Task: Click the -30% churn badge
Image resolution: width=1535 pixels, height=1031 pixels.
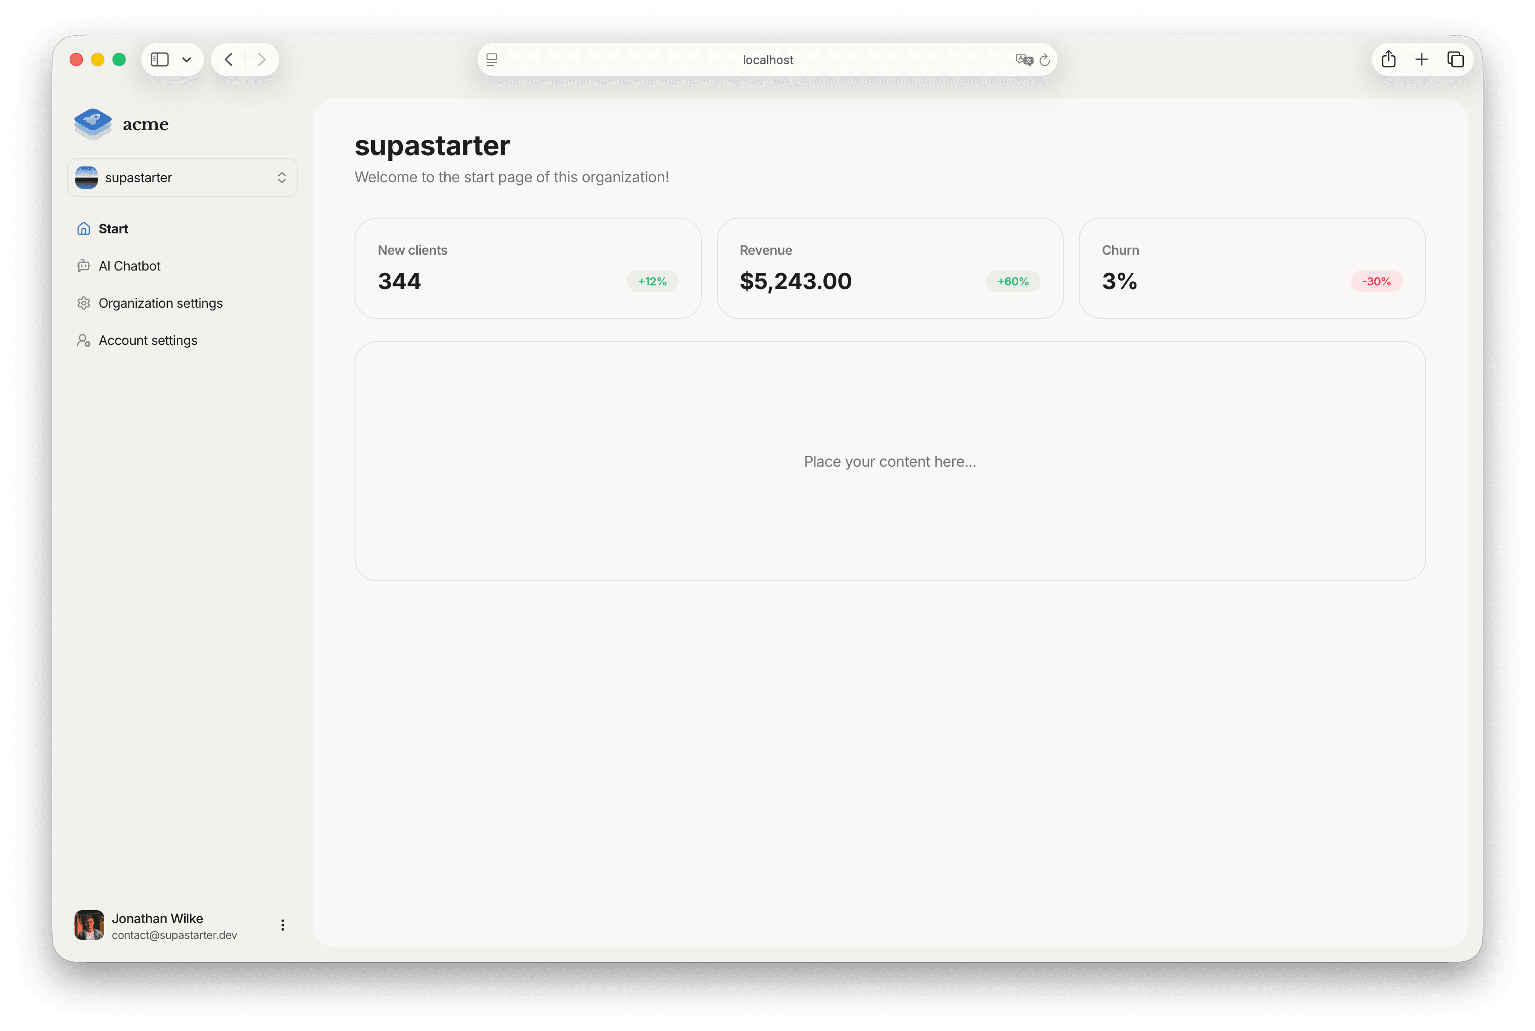Action: pos(1376,281)
